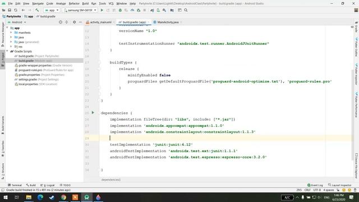
Task: Navigate back using the left arrow
Action: (x=23, y=10)
